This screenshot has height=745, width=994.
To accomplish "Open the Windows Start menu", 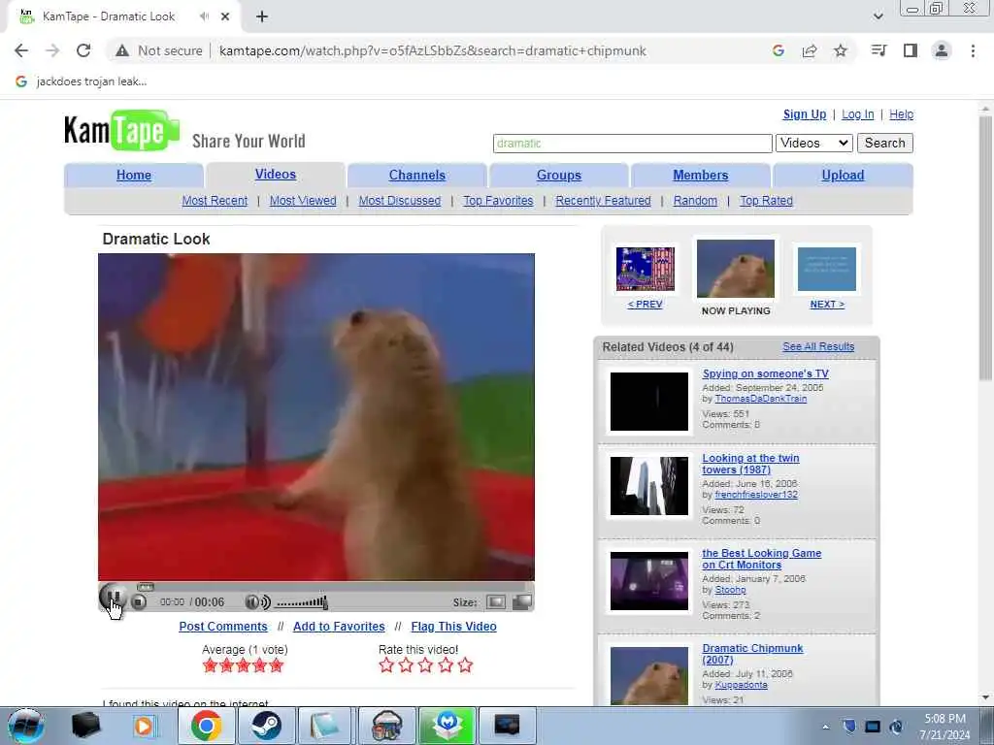I will point(26,726).
